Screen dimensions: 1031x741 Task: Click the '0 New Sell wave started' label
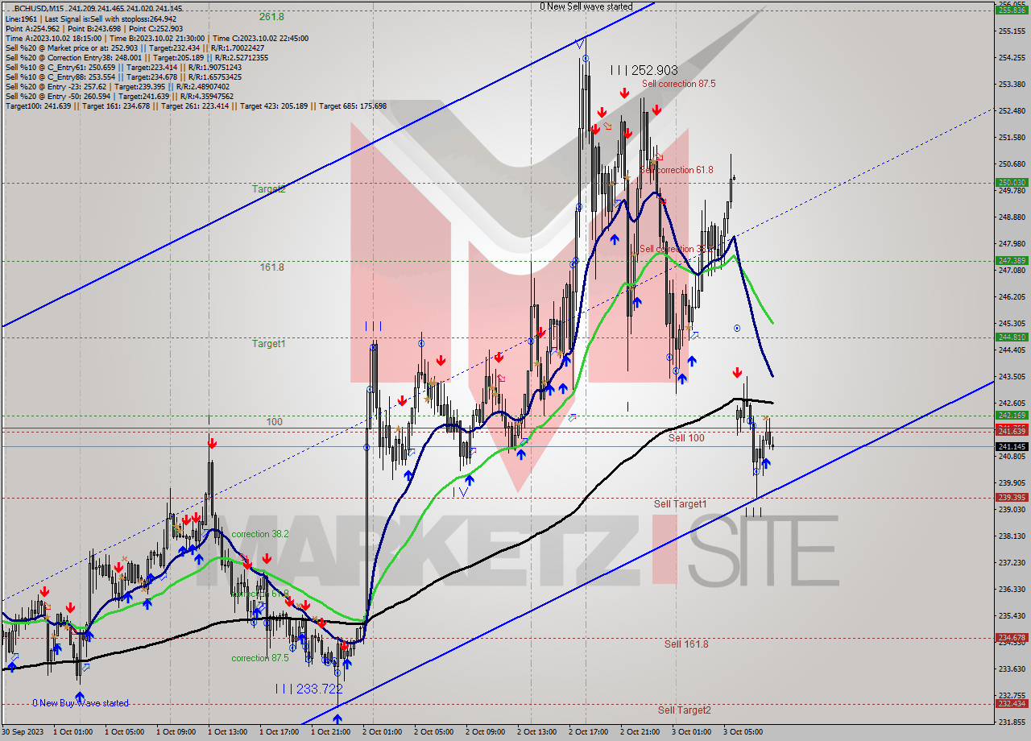point(586,6)
